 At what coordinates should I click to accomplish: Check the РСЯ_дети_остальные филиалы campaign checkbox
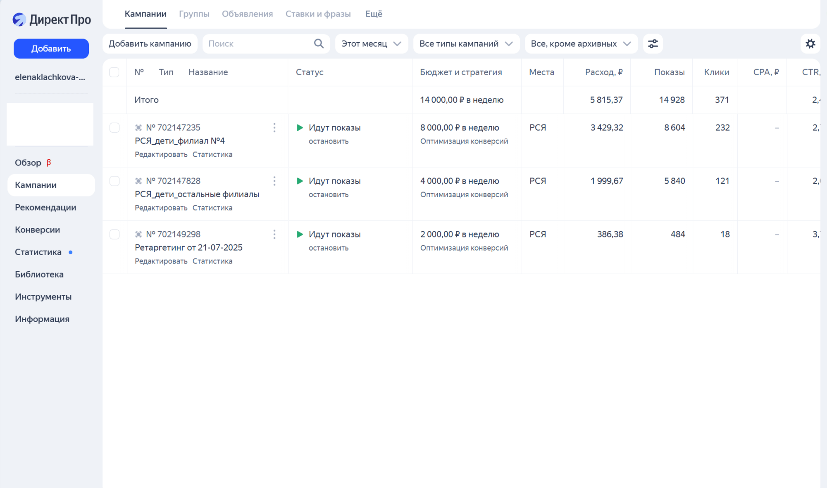pyautogui.click(x=114, y=181)
